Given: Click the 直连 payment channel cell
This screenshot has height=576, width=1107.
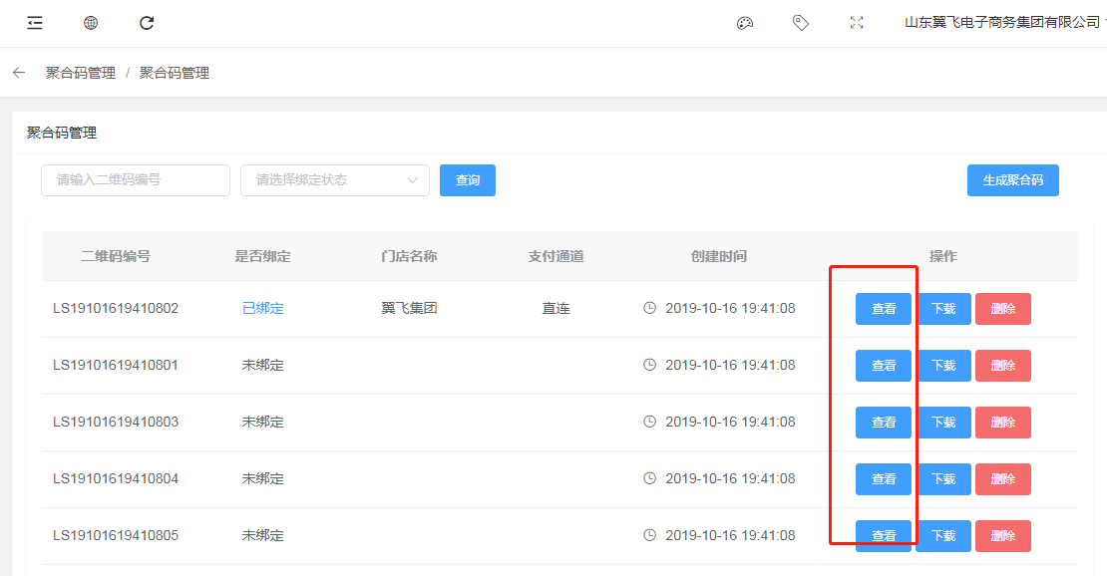Looking at the screenshot, I should tap(555, 309).
